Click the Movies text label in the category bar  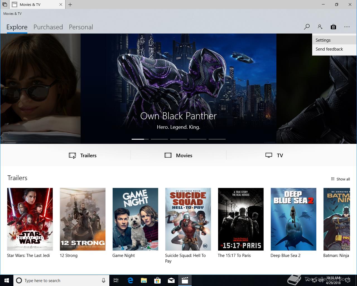click(184, 156)
